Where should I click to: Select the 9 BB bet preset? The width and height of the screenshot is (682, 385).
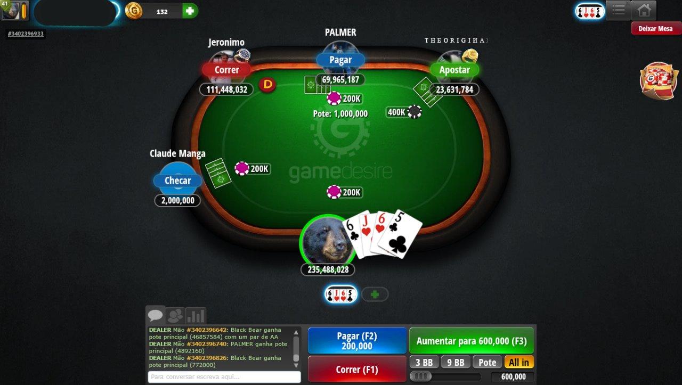click(x=456, y=362)
